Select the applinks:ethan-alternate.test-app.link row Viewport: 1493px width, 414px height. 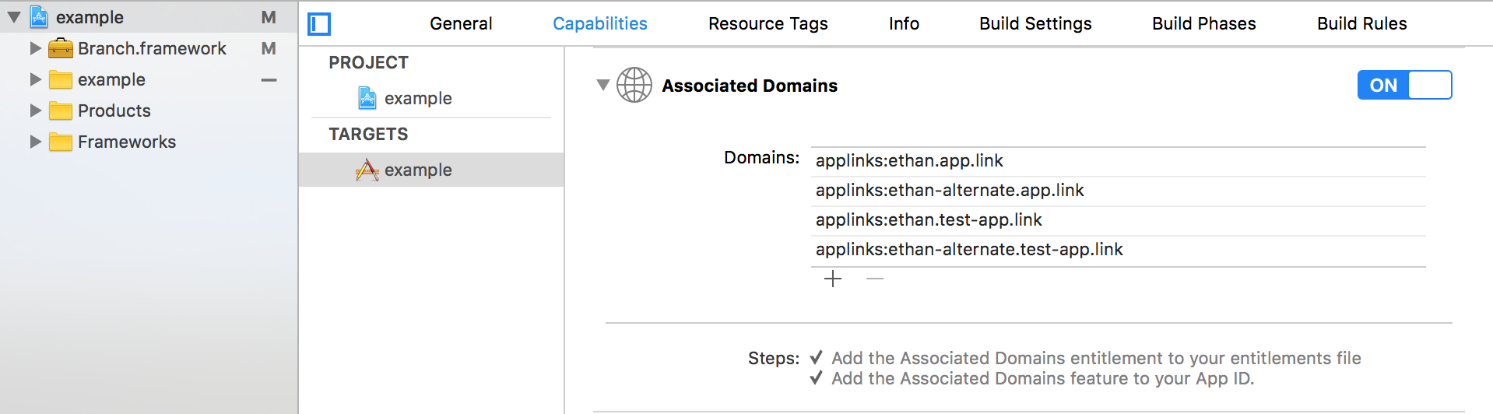pyautogui.click(x=1119, y=250)
